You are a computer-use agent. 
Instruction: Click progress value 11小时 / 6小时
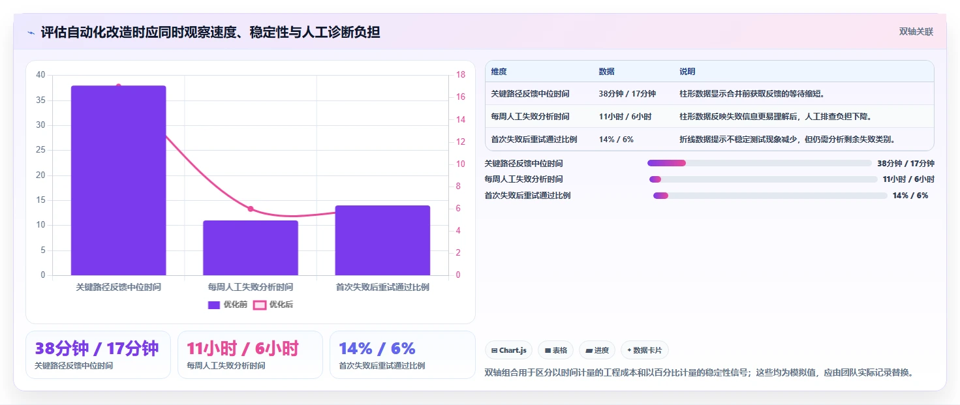(x=908, y=179)
